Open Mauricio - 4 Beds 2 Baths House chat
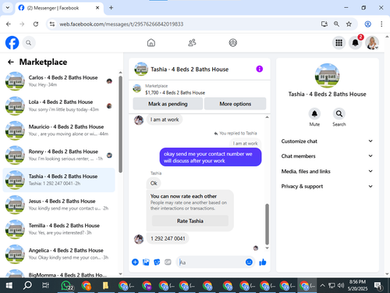 tap(58, 130)
